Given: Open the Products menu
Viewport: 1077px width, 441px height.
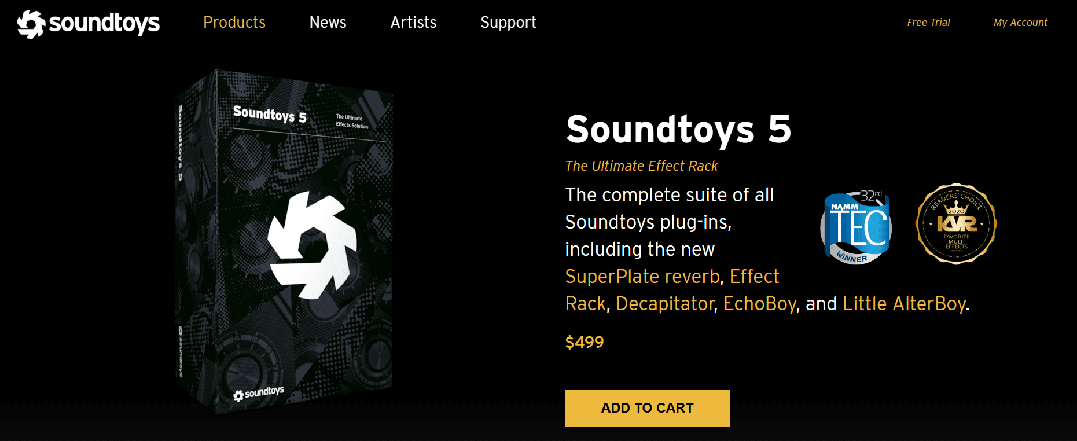Looking at the screenshot, I should click(x=234, y=23).
